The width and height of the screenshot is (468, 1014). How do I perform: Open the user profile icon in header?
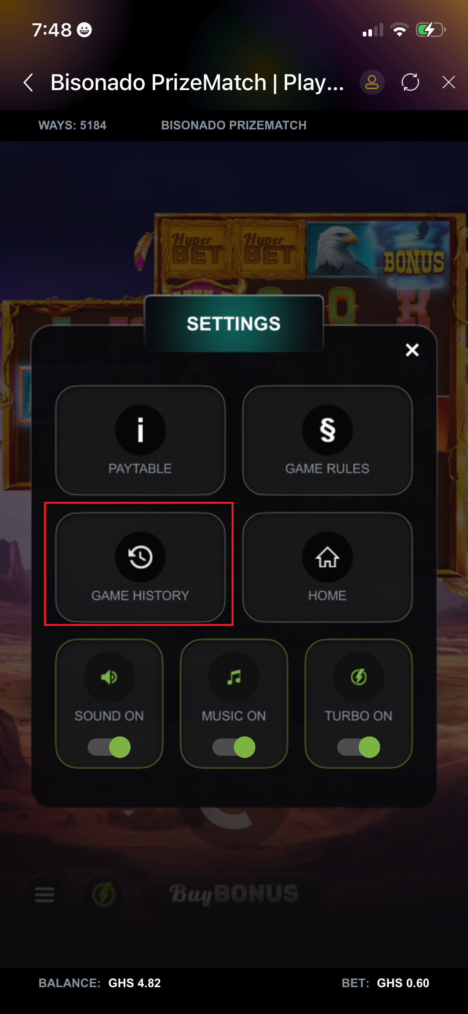(x=372, y=82)
